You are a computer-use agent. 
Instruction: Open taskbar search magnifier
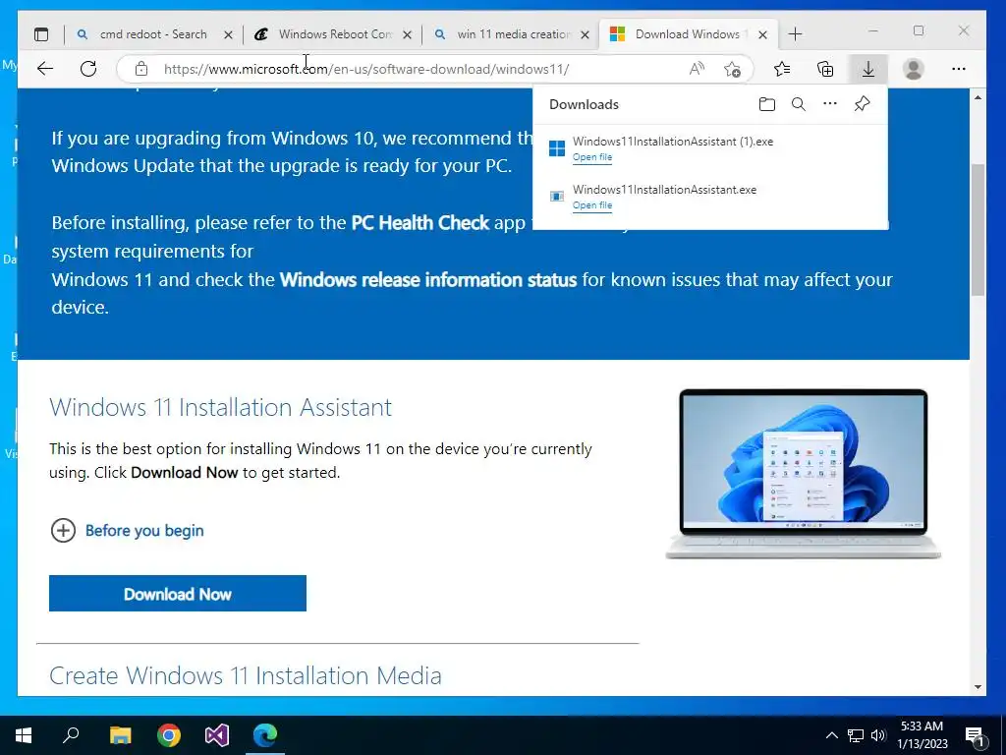[71, 735]
